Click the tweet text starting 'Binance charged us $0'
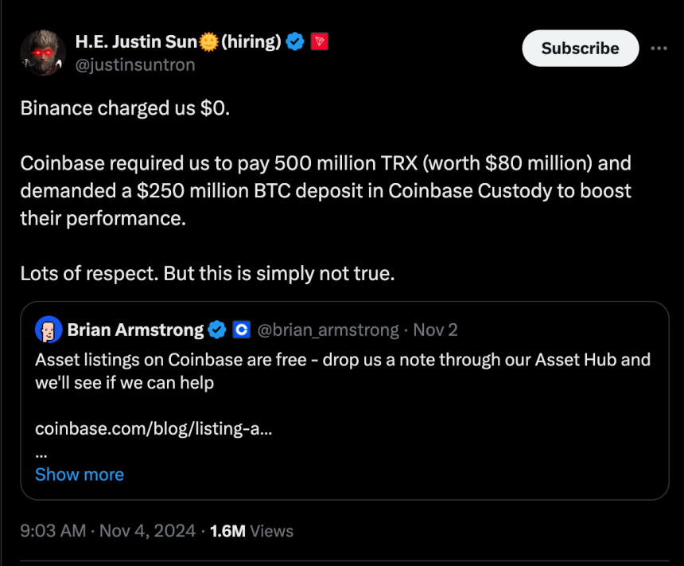 point(126,108)
